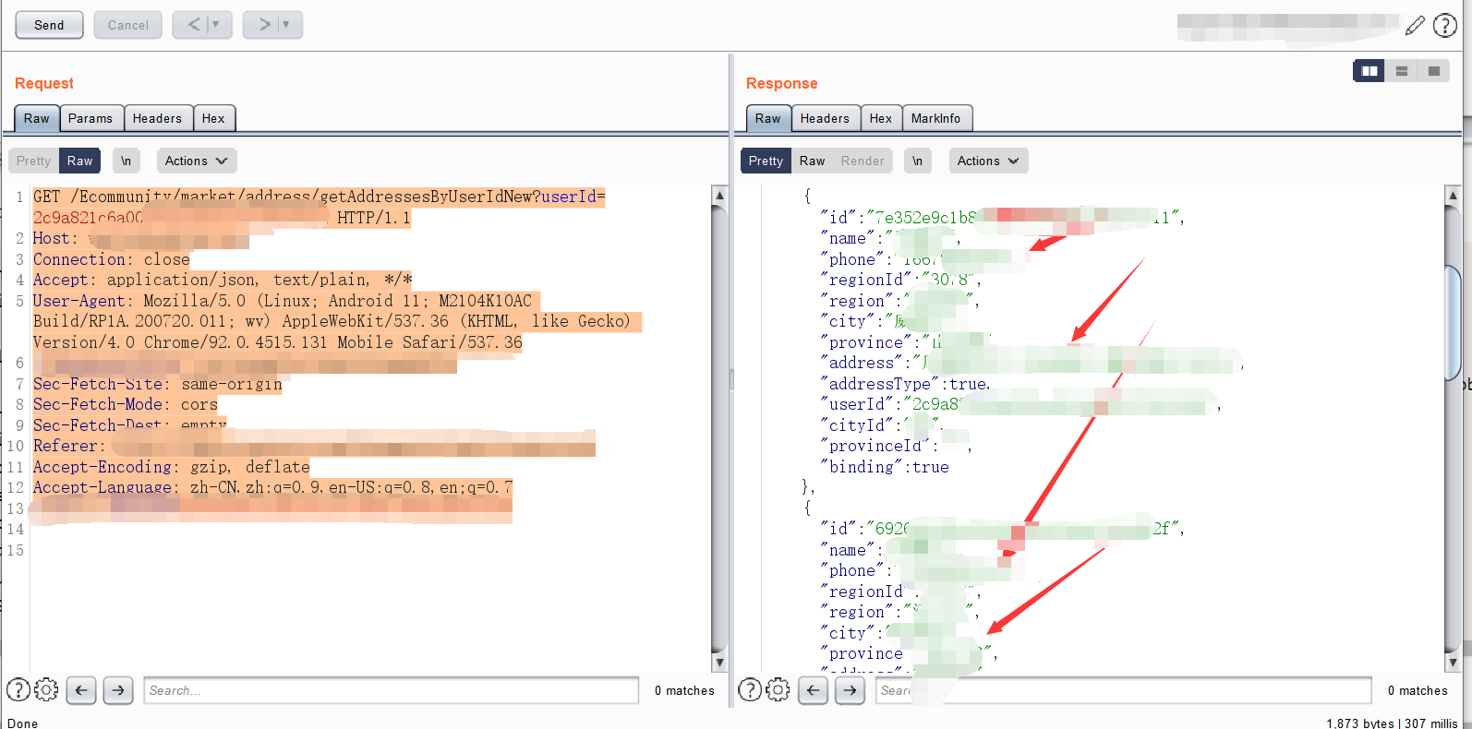The height and width of the screenshot is (729, 1472).
Task: Click Request scrollbar down arrow
Action: 719,663
